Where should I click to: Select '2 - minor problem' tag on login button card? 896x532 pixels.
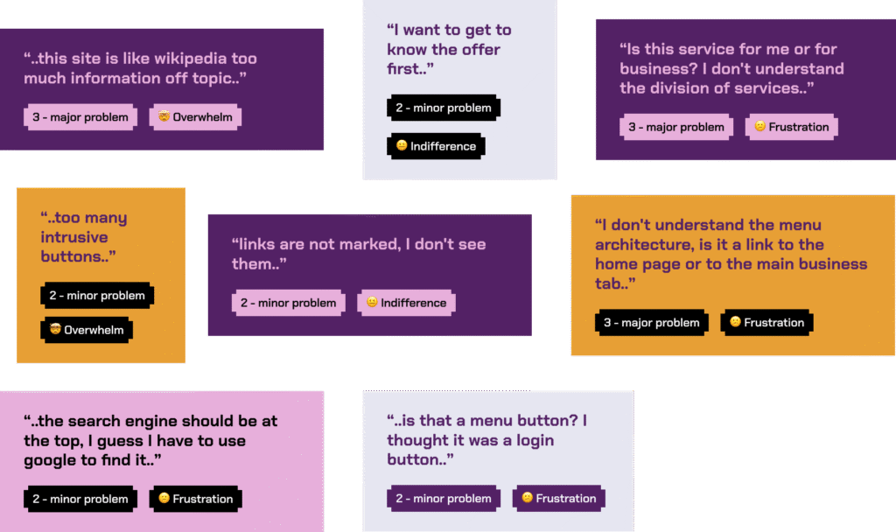[444, 498]
